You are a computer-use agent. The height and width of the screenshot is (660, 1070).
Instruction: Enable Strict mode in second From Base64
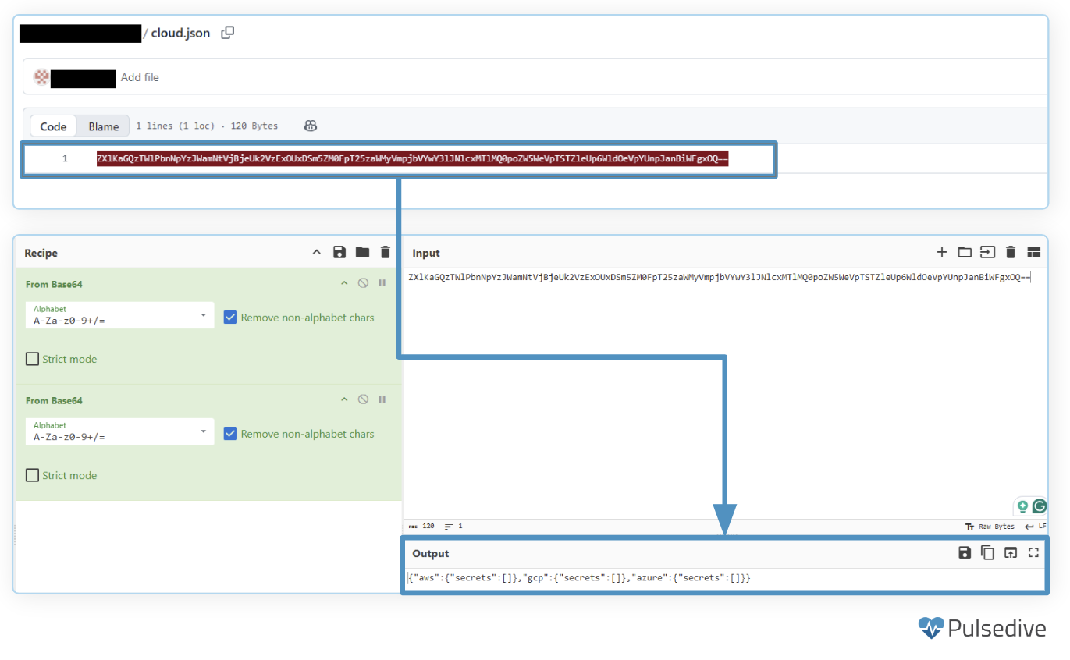tap(33, 475)
